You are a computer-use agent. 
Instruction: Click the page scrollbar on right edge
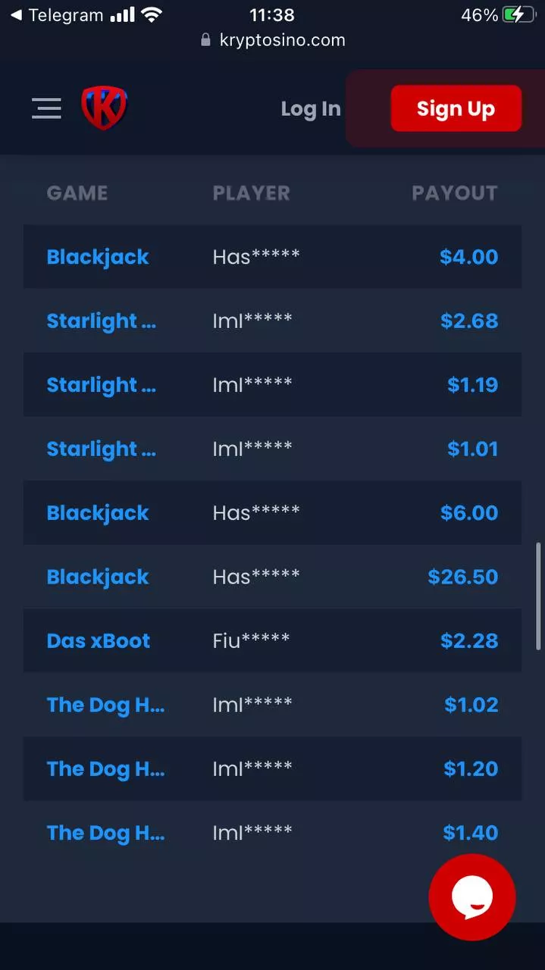[x=539, y=596]
